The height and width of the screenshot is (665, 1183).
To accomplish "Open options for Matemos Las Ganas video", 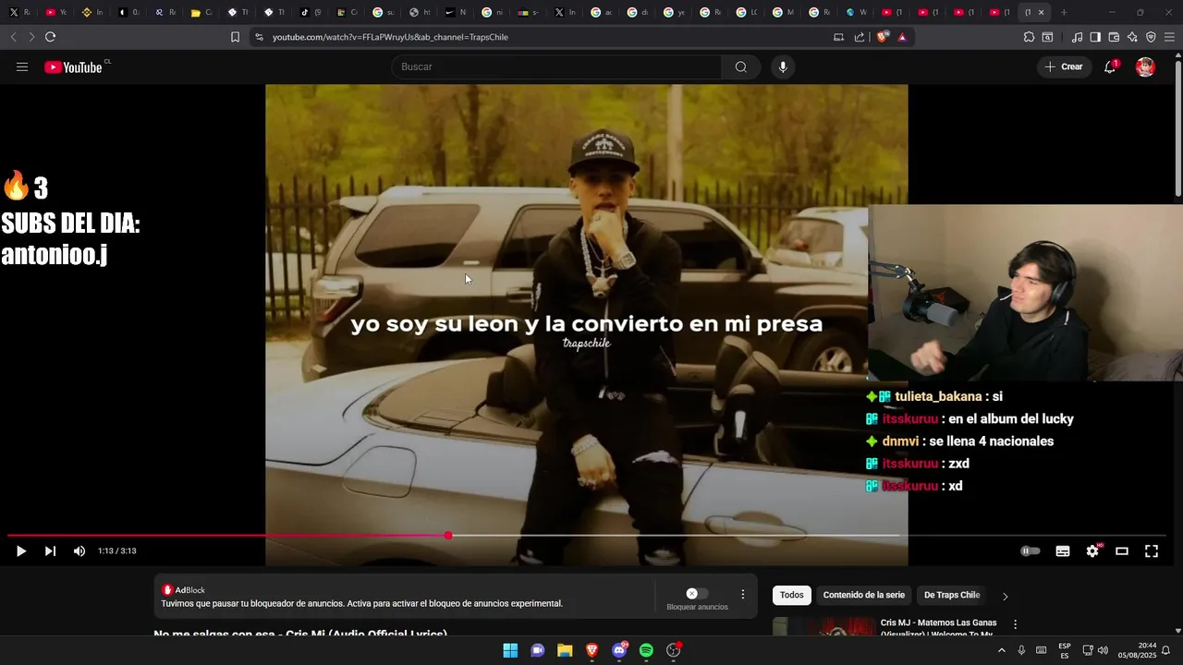I will [1016, 624].
